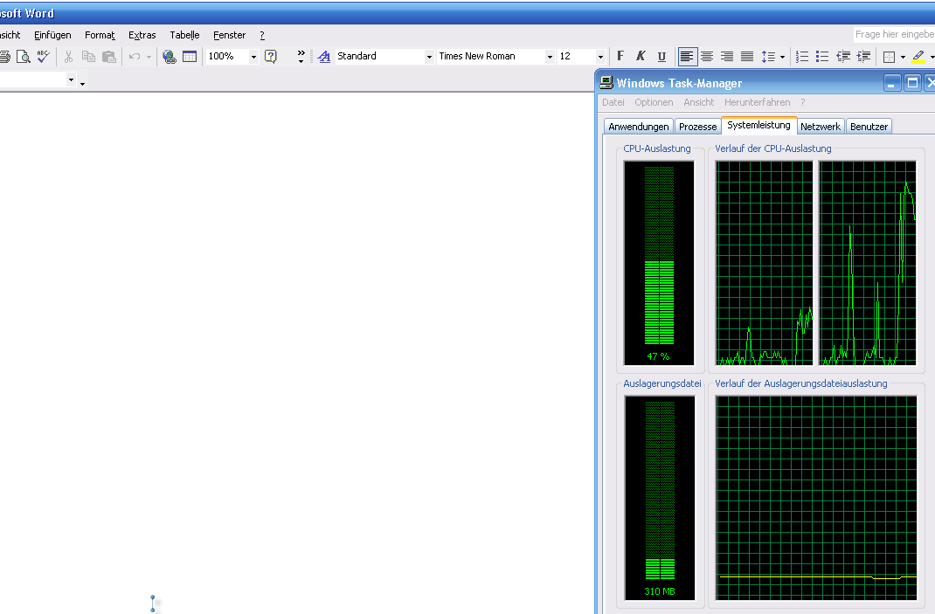The width and height of the screenshot is (935, 614).
Task: Open the Tabelle menu in Word
Action: 185,35
